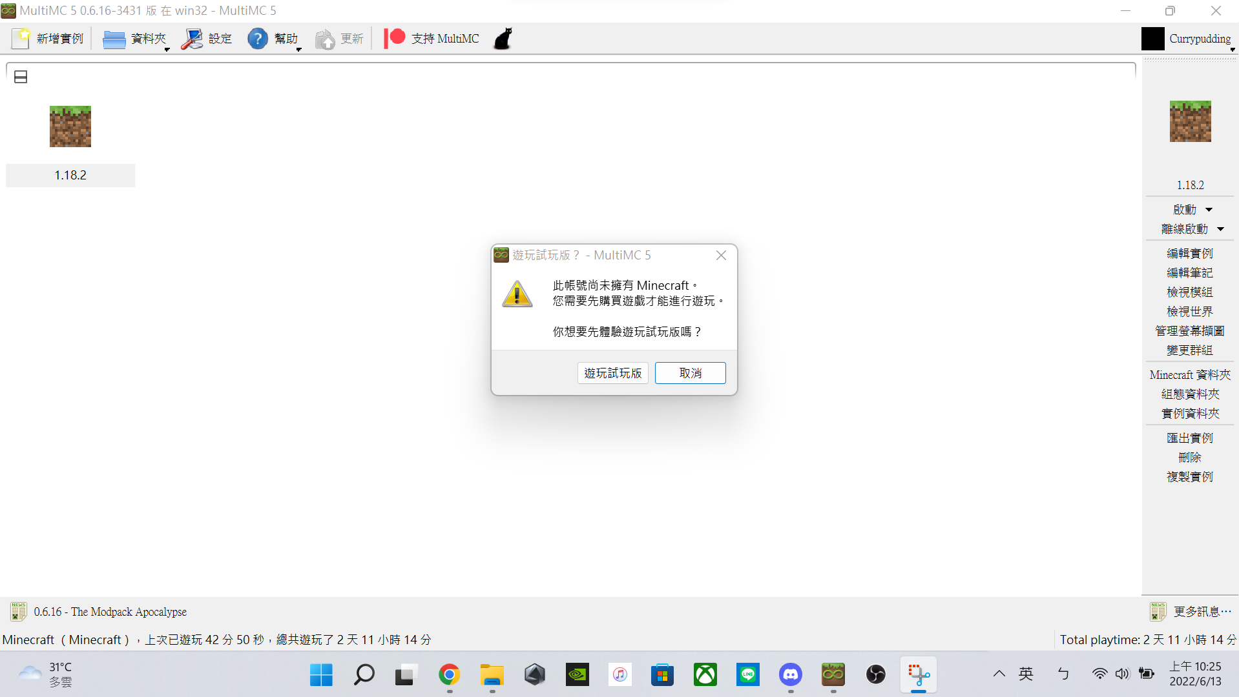Click the sidebar grass block instance icon
Screen dimensions: 1239x697
[x=1190, y=121]
